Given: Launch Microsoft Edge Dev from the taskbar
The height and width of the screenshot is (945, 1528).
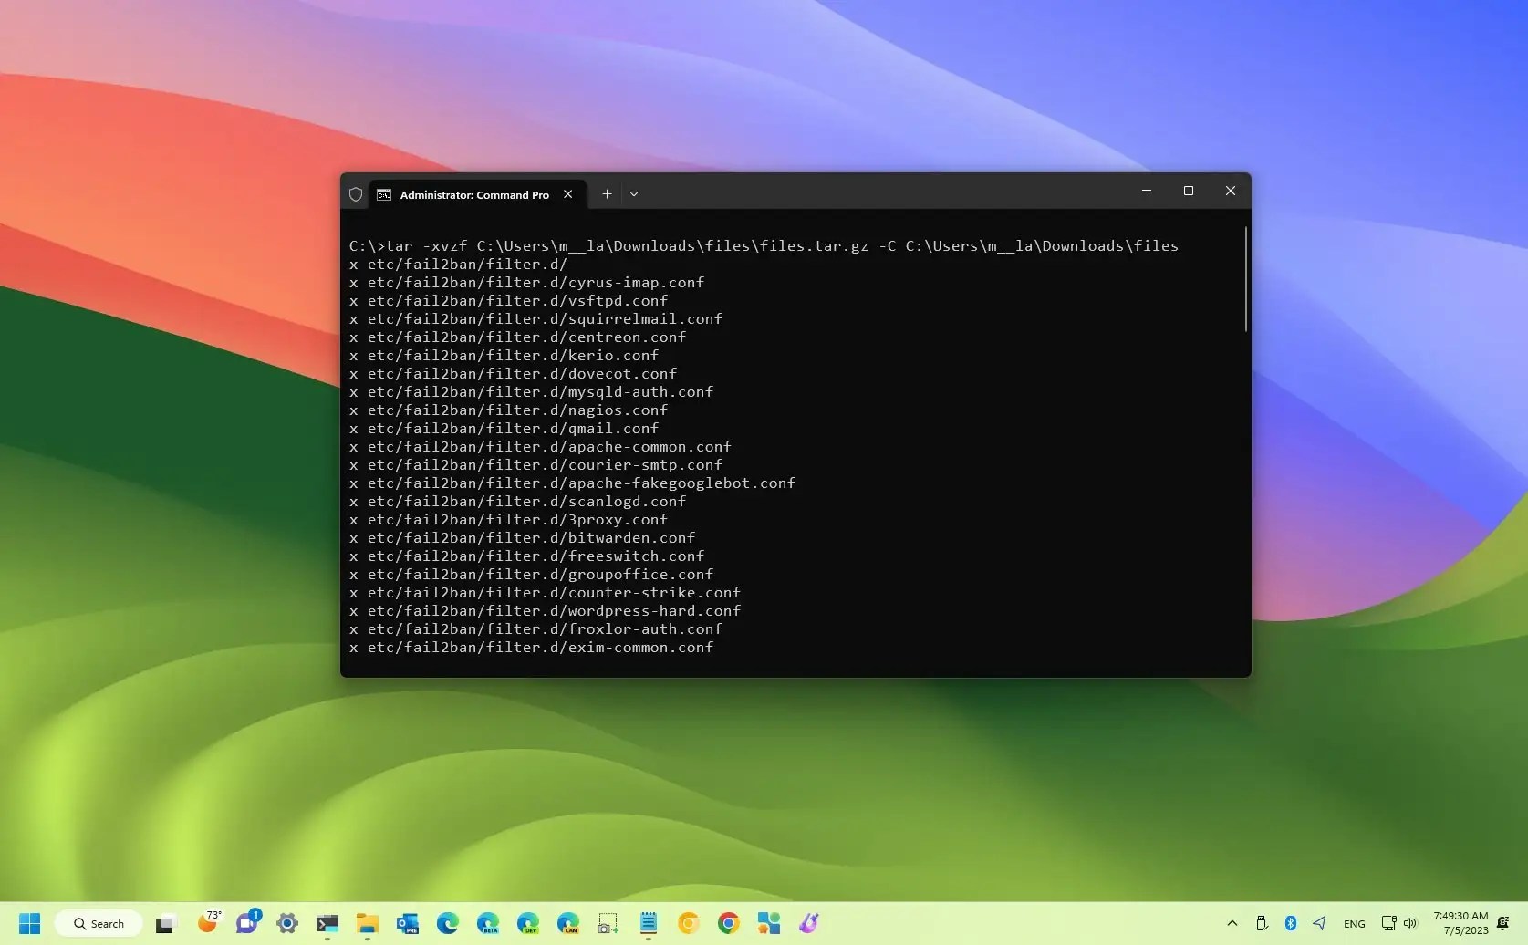Looking at the screenshot, I should [528, 923].
